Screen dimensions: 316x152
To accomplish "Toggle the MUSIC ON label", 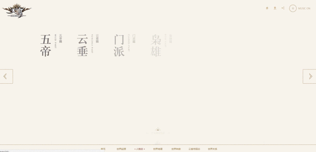I will pyautogui.click(x=304, y=8).
